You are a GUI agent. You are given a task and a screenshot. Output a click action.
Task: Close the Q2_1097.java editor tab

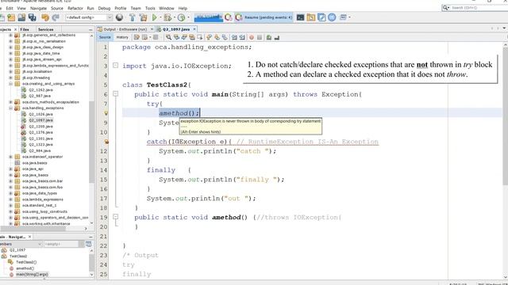194,29
